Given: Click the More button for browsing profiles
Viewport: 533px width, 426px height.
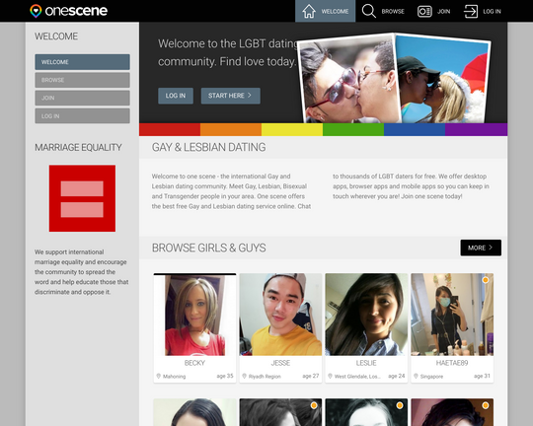Looking at the screenshot, I should pyautogui.click(x=481, y=248).
